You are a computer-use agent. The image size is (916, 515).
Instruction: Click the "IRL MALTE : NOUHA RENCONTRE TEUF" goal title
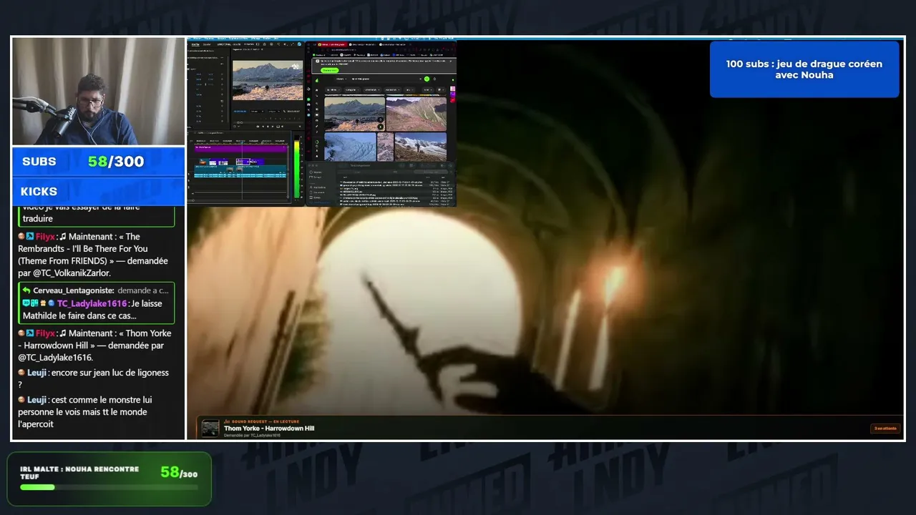pyautogui.click(x=79, y=473)
